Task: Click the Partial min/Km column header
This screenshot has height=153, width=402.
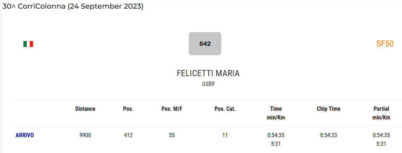Action: coord(381,113)
